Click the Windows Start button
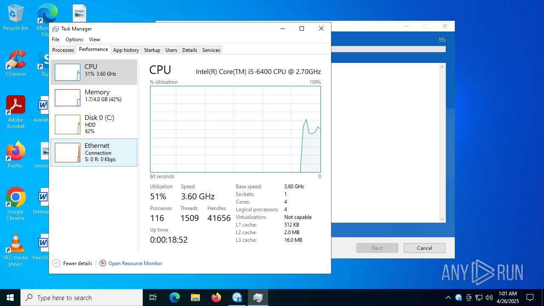Viewport: 544px width, 306px height. pos(10,297)
